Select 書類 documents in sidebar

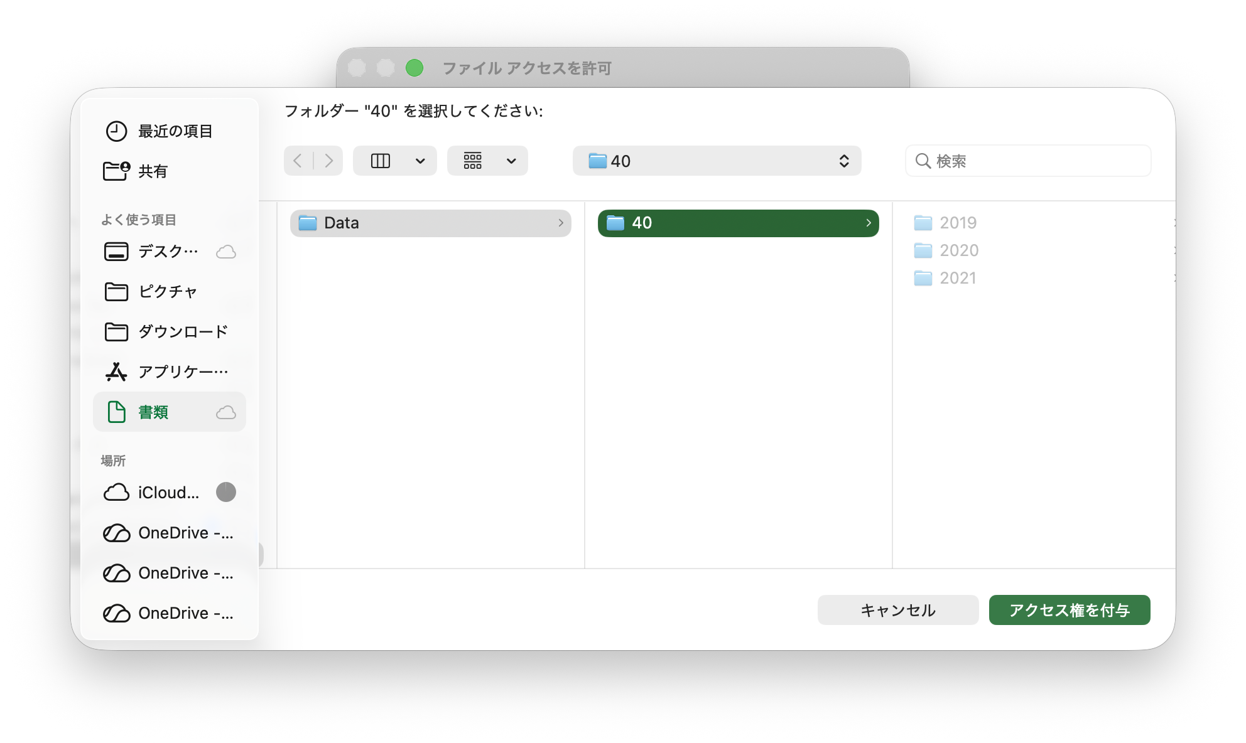point(153,412)
